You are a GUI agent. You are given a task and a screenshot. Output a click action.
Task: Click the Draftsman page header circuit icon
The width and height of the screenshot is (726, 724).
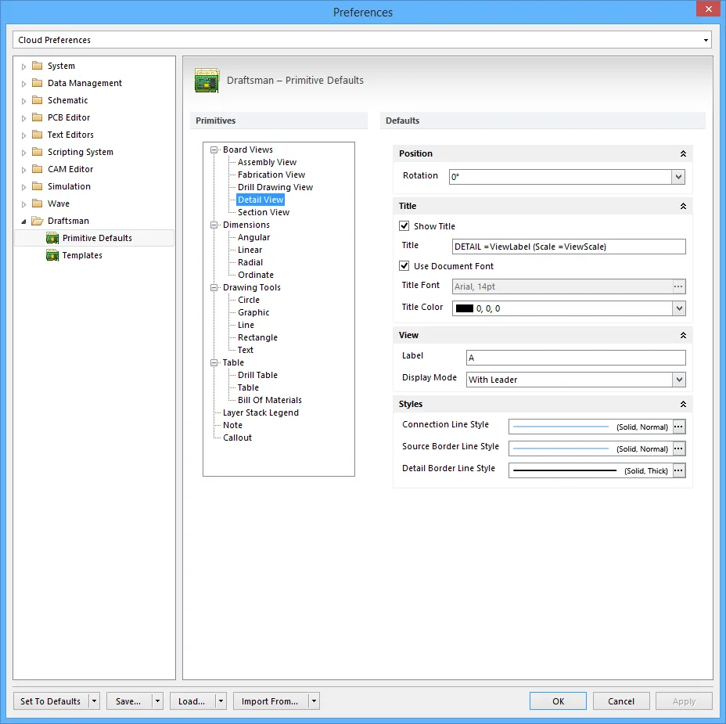point(207,81)
